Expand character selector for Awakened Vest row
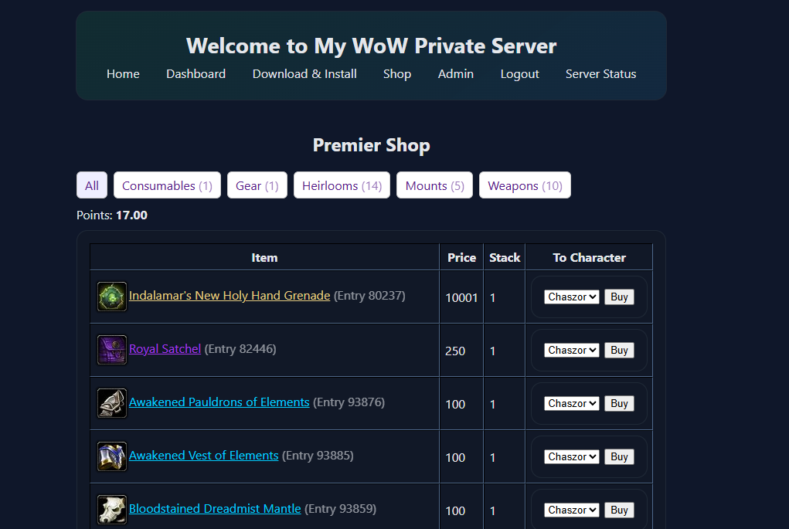 coord(572,456)
